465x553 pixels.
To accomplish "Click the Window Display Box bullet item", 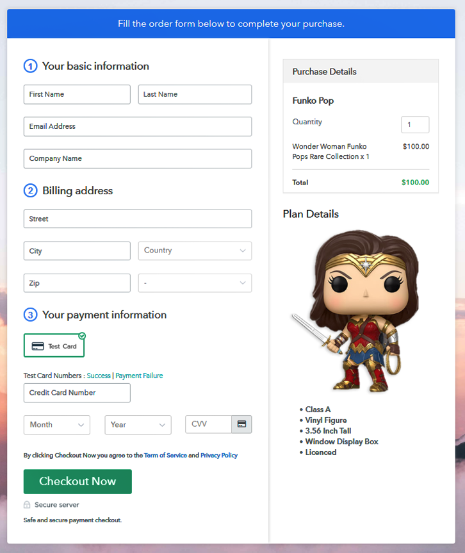I will [x=341, y=442].
